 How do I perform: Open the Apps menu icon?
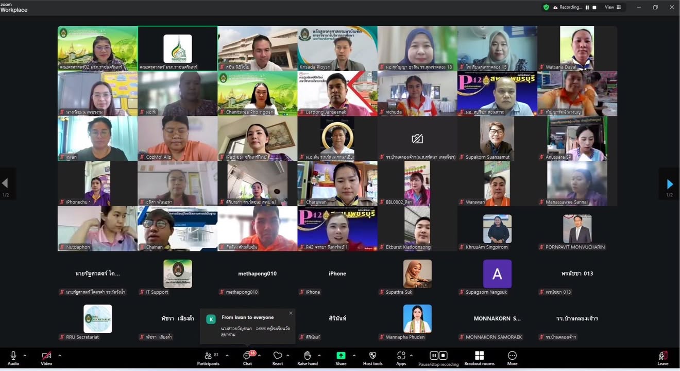click(x=401, y=359)
